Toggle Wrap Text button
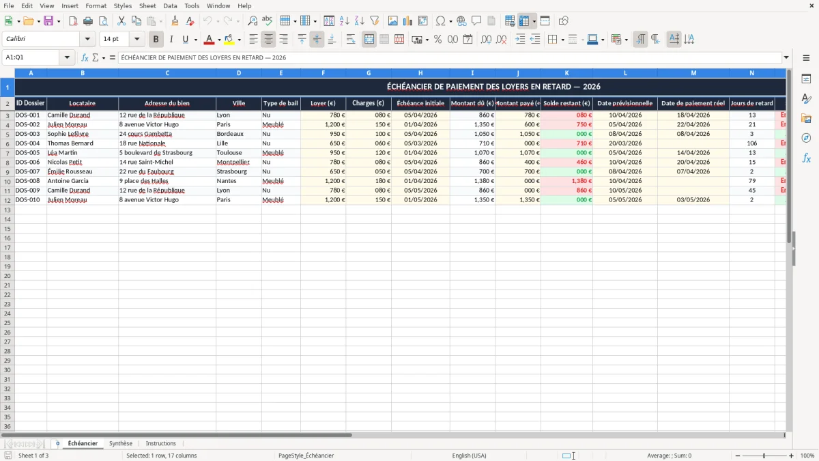Image resolution: width=819 pixels, height=461 pixels. (x=351, y=40)
